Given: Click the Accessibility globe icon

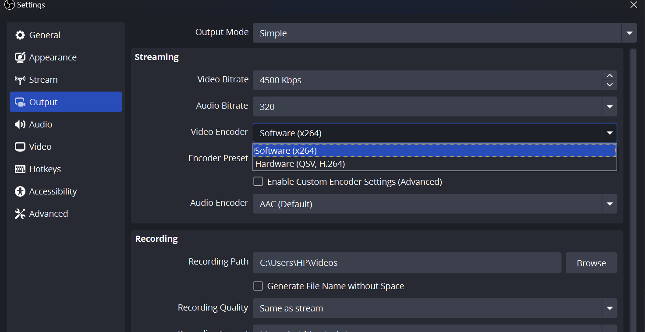Looking at the screenshot, I should 20,191.
